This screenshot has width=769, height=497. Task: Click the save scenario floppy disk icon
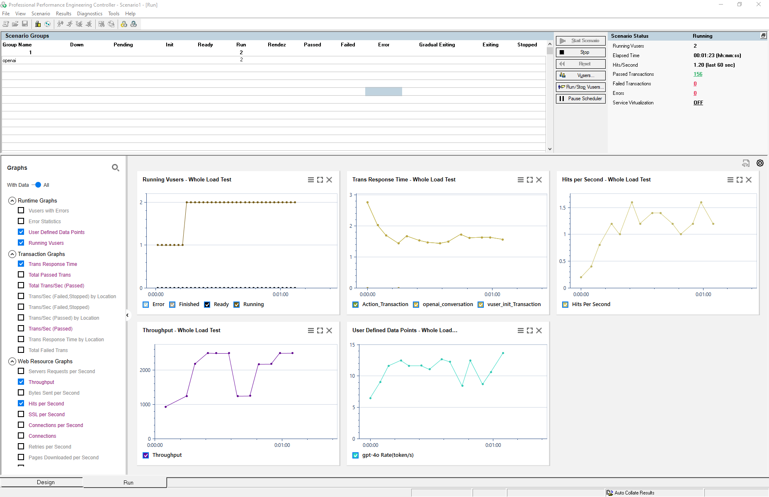coord(25,24)
